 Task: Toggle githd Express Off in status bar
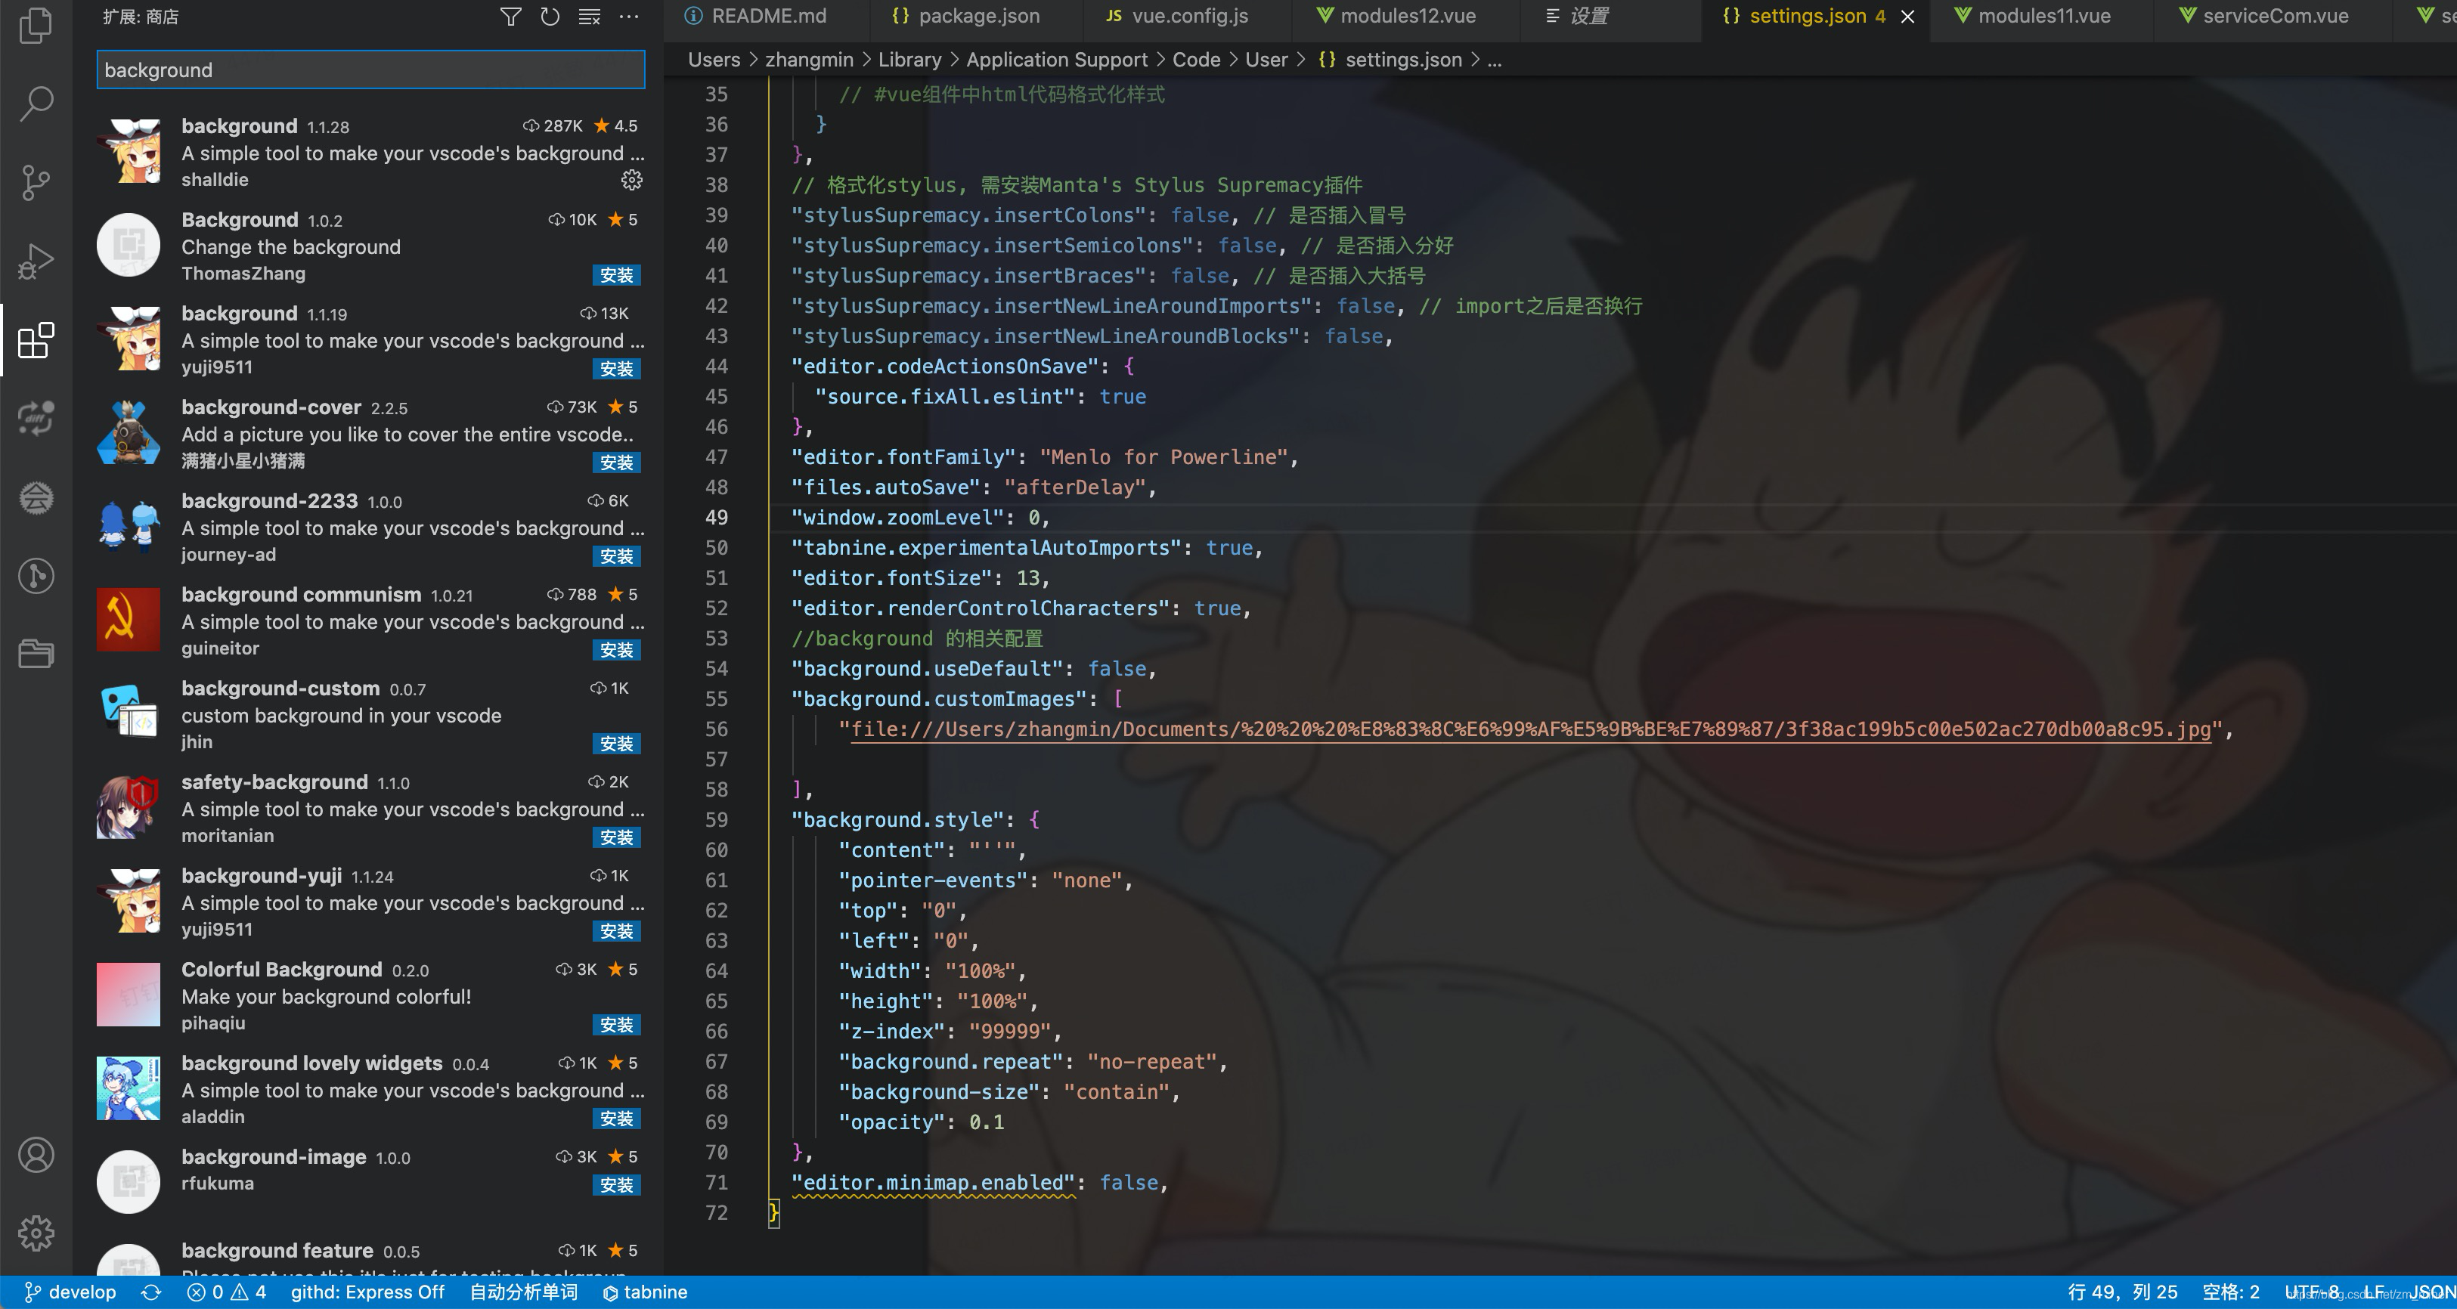point(367,1292)
